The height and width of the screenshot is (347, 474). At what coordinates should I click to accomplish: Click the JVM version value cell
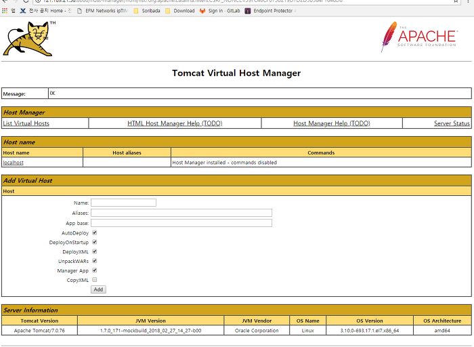[150, 330]
